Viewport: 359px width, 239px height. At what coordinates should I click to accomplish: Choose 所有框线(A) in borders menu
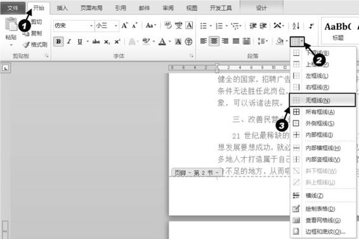(x=323, y=112)
